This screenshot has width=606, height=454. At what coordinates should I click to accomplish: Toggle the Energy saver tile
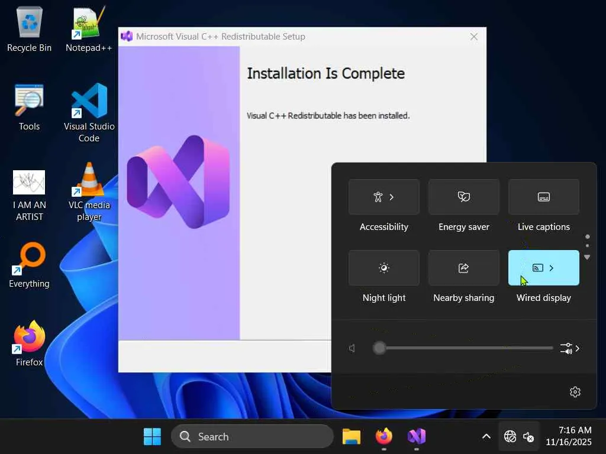click(x=464, y=197)
